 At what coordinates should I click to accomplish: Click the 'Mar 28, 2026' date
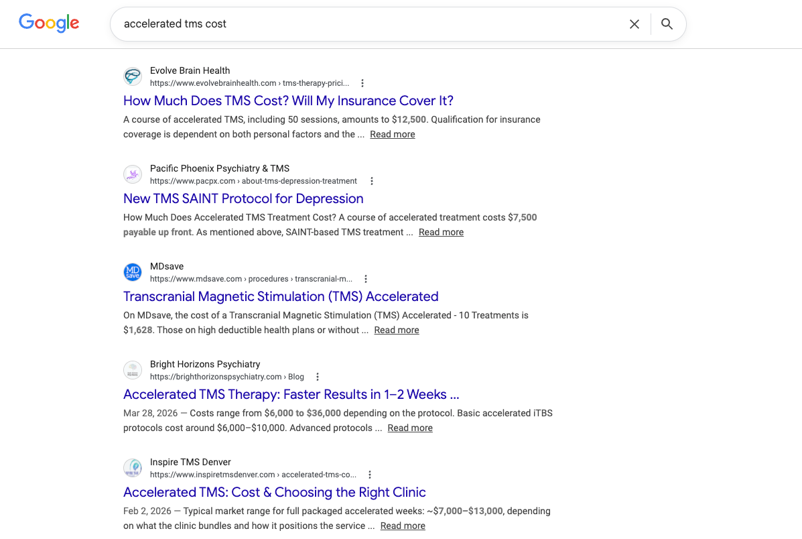(x=150, y=412)
